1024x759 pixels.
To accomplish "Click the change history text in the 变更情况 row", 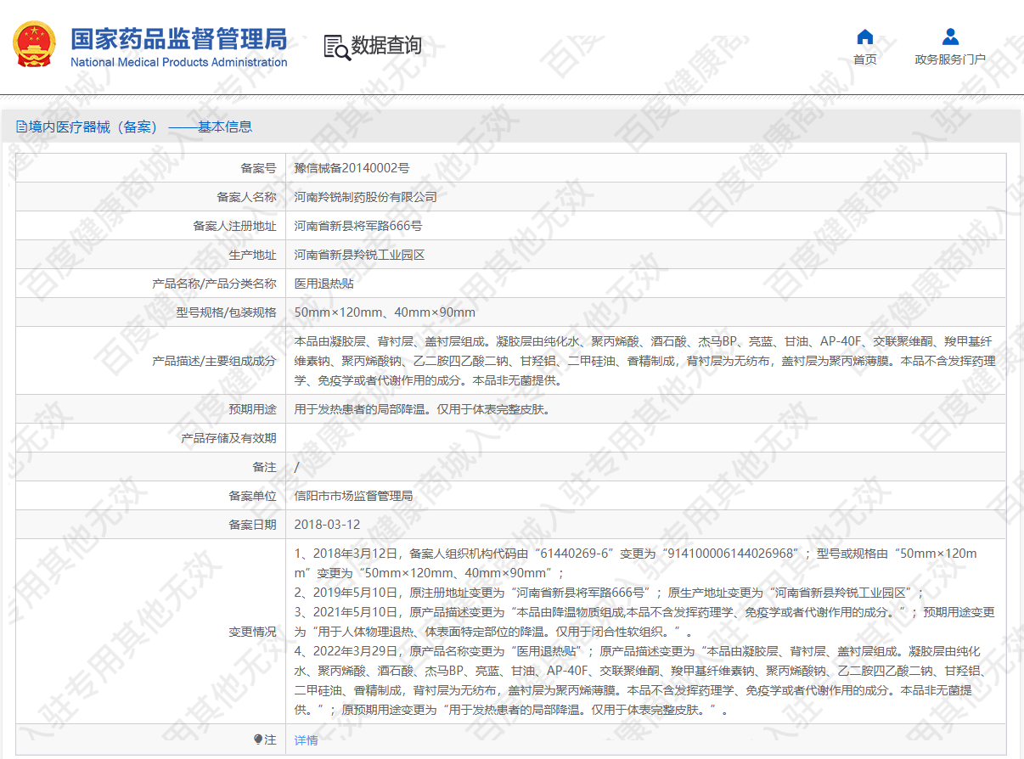I will click(x=644, y=632).
